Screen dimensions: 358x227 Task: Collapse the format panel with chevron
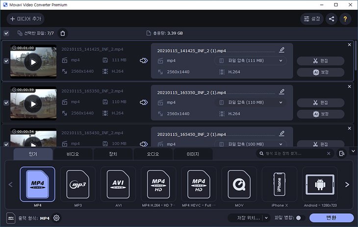pos(353,151)
